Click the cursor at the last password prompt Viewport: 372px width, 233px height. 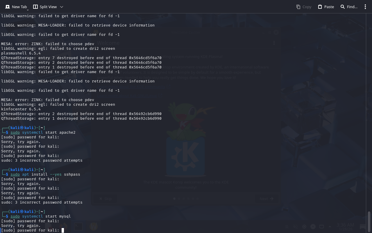pos(63,230)
